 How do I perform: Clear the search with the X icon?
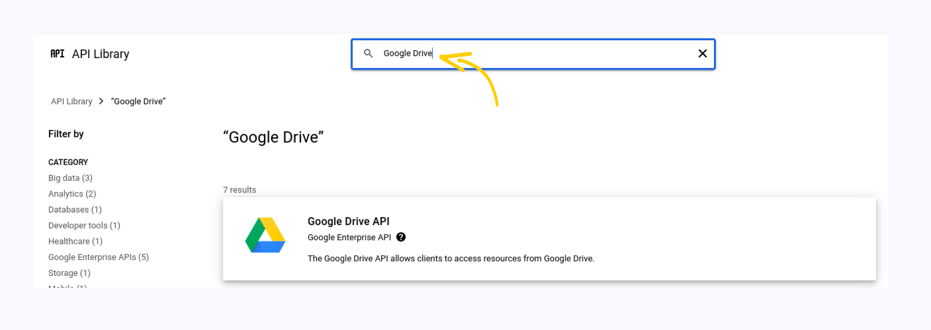coord(702,53)
